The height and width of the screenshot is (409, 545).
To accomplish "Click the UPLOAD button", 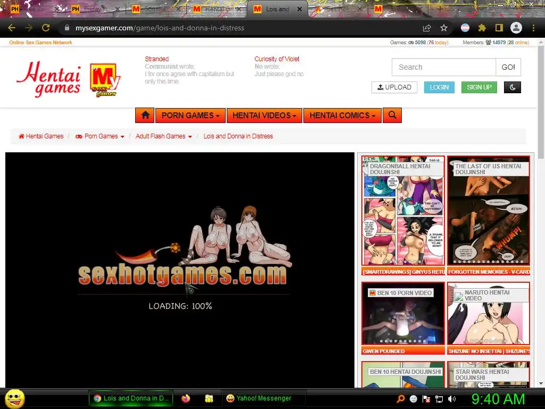I will (x=394, y=87).
